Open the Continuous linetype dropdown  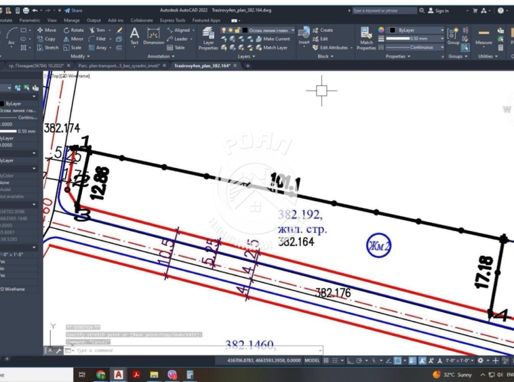pos(442,47)
